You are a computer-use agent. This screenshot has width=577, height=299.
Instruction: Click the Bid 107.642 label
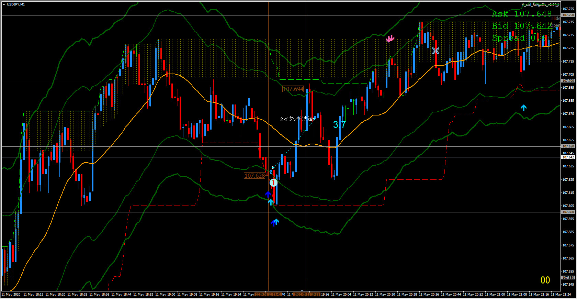pos(522,26)
